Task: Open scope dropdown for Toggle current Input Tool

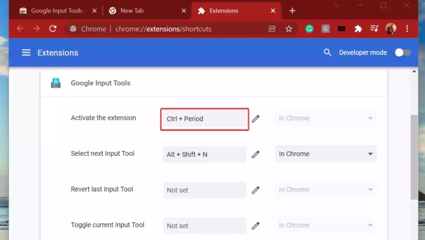Action: (x=326, y=225)
